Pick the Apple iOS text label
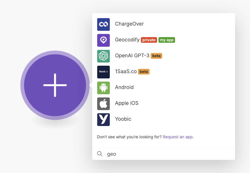Viewport: 250px width, 173px height. pyautogui.click(x=127, y=103)
